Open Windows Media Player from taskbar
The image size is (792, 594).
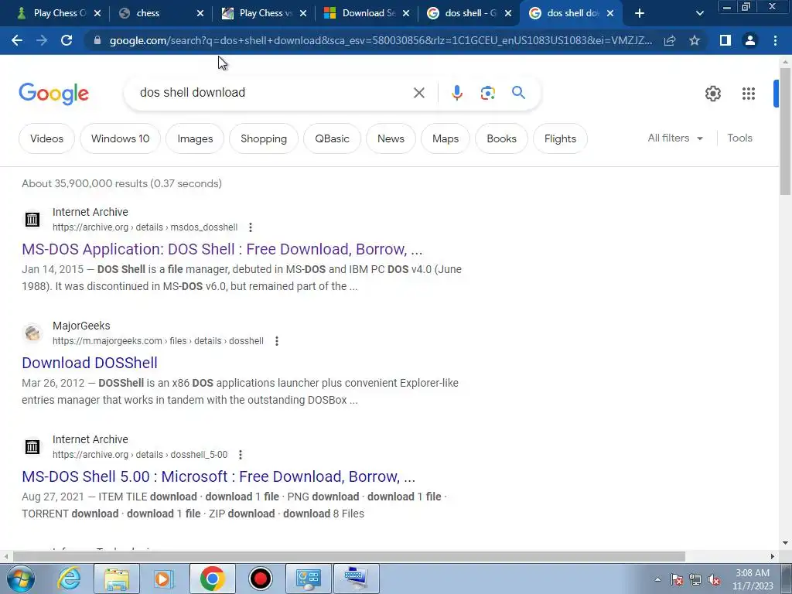tap(164, 579)
